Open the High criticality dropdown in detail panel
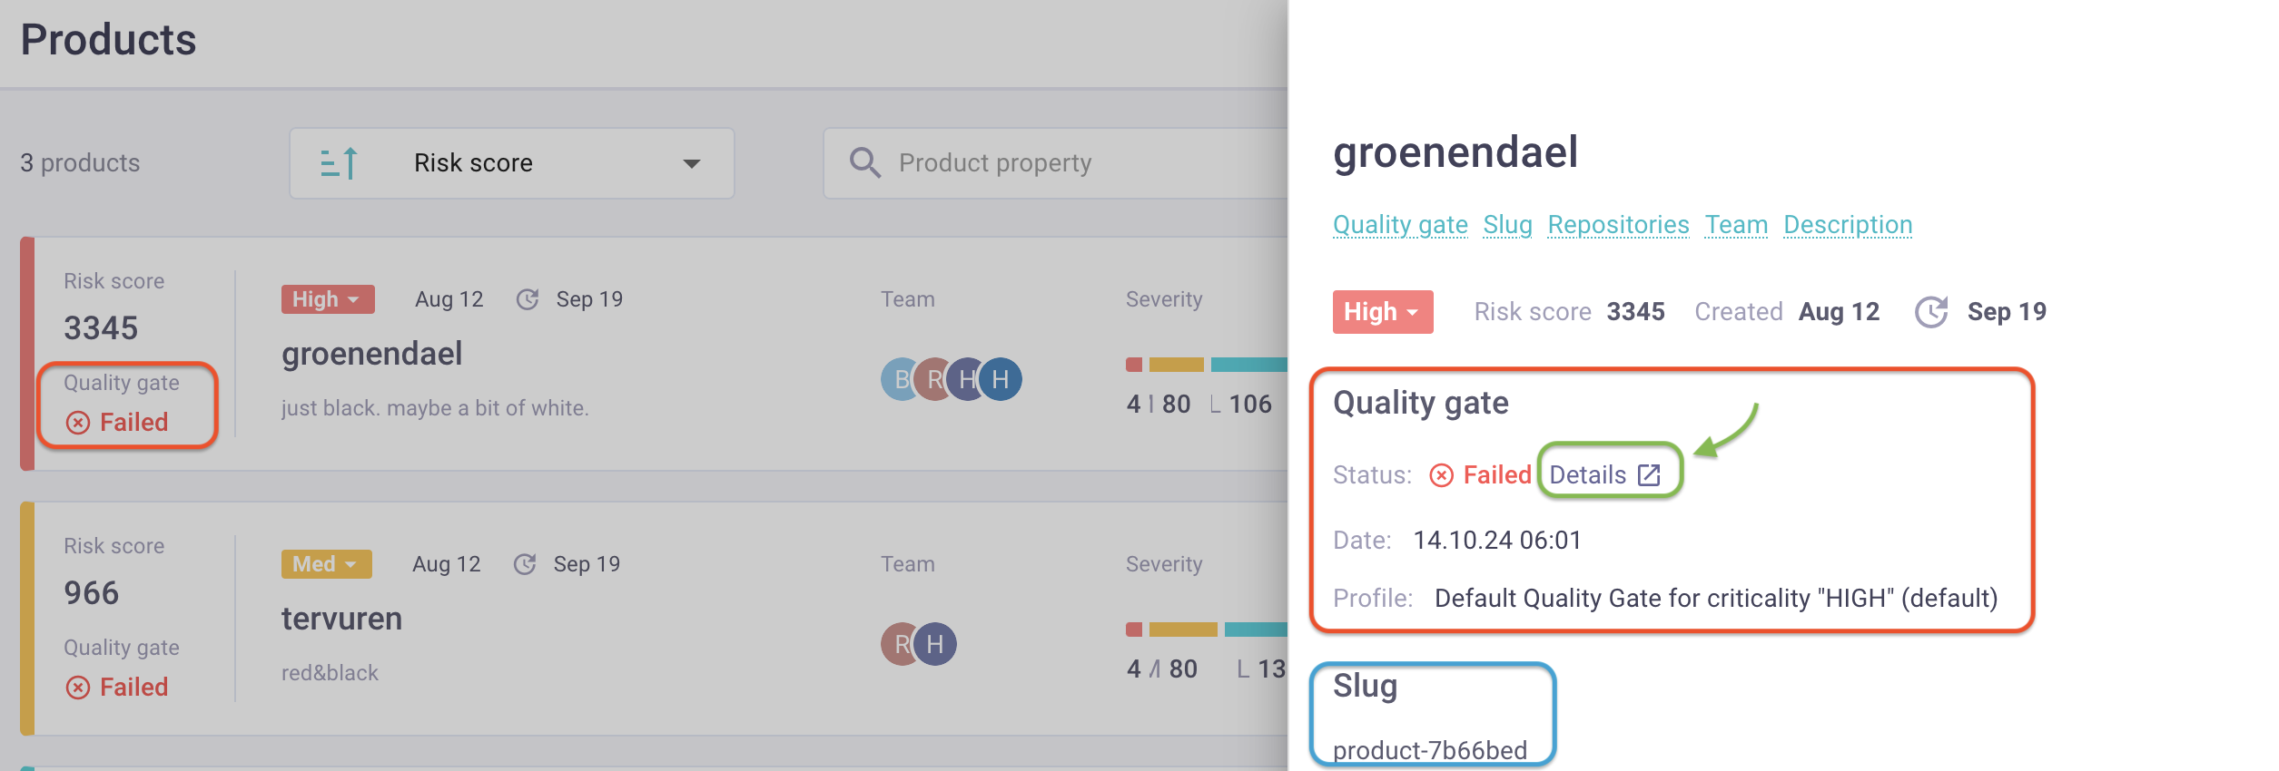The width and height of the screenshot is (2279, 771). 1383,312
